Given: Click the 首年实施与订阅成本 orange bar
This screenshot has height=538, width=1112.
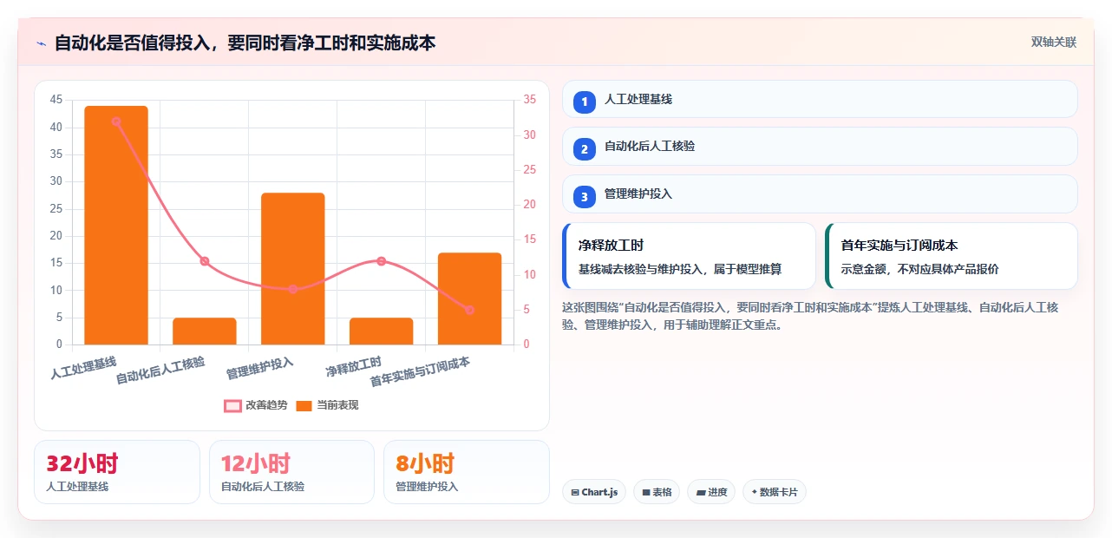Looking at the screenshot, I should tap(470, 299).
